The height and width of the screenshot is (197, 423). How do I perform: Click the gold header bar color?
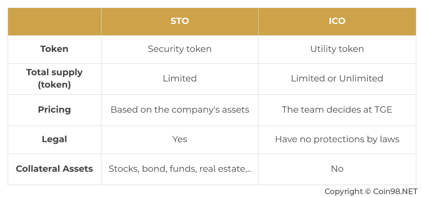point(212,21)
